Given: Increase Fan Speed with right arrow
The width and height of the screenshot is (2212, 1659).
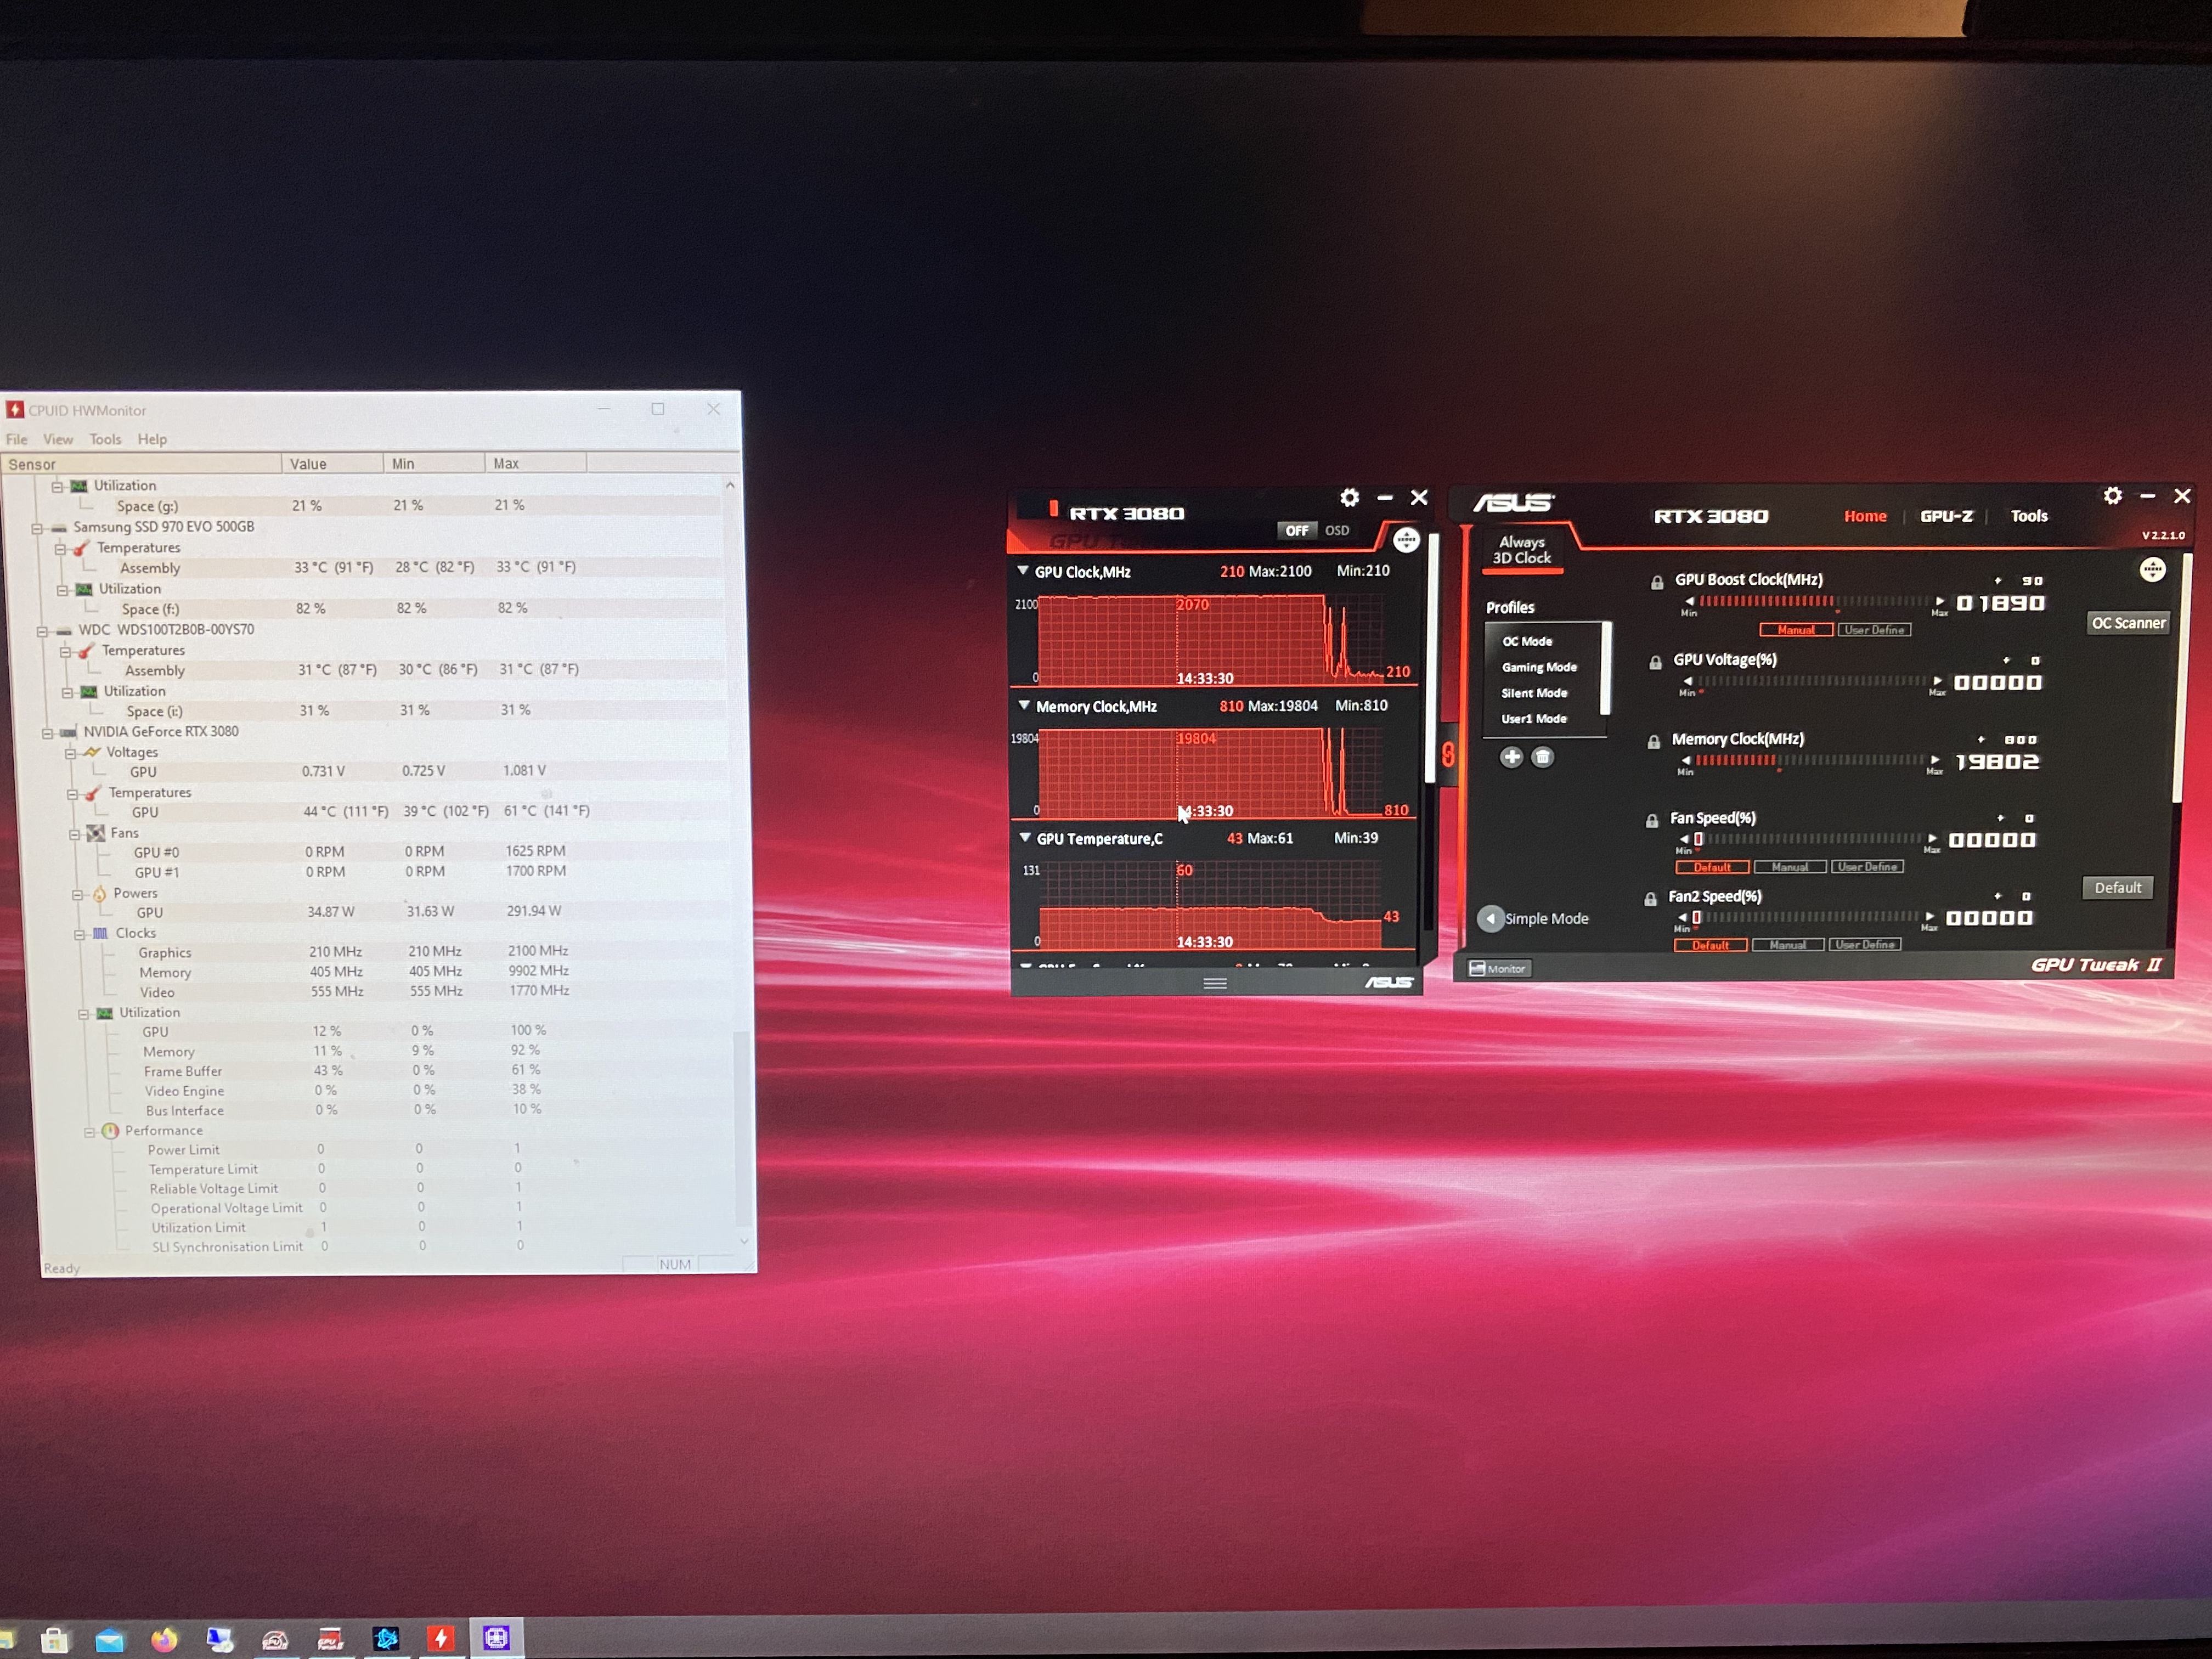Looking at the screenshot, I should click(1932, 838).
